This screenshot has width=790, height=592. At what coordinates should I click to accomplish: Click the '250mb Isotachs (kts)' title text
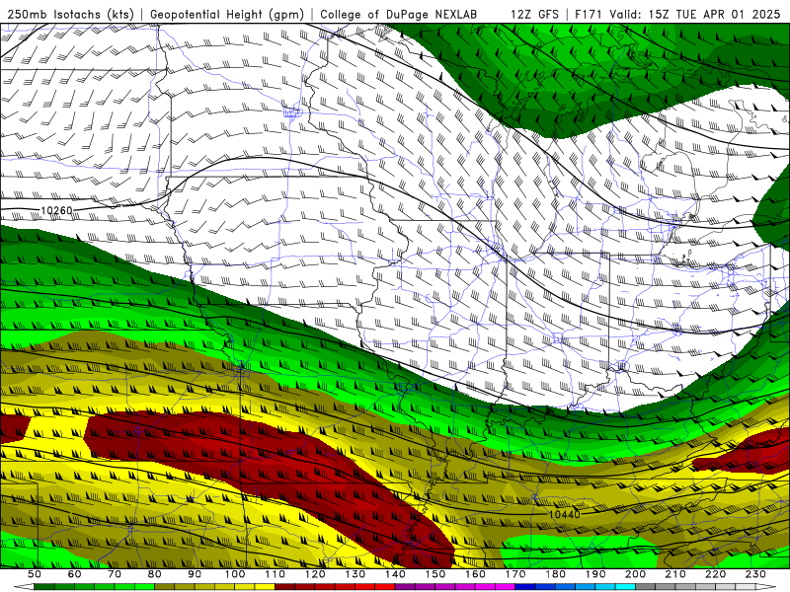(71, 14)
